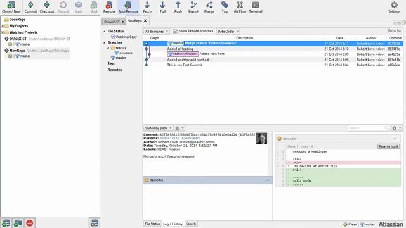Viewport: 406px width, 228px height.
Task: Select commit 'Added a Heading'
Action: pos(272,49)
